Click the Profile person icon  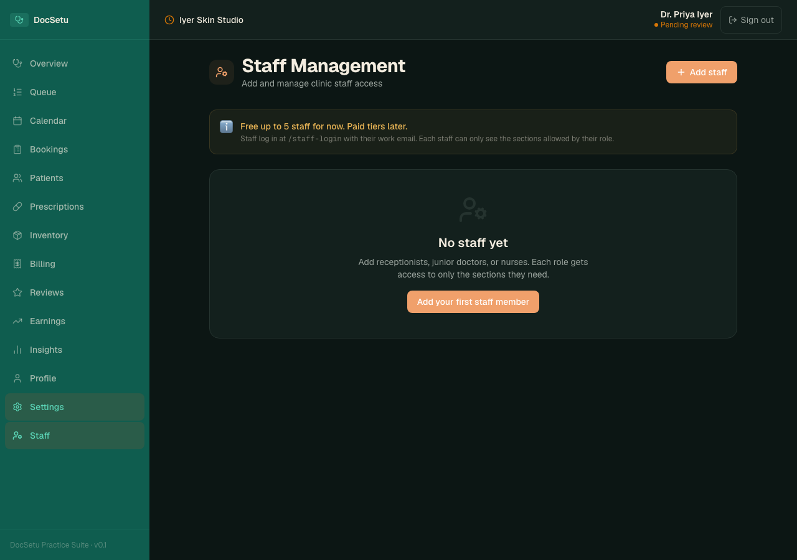pyautogui.click(x=17, y=378)
